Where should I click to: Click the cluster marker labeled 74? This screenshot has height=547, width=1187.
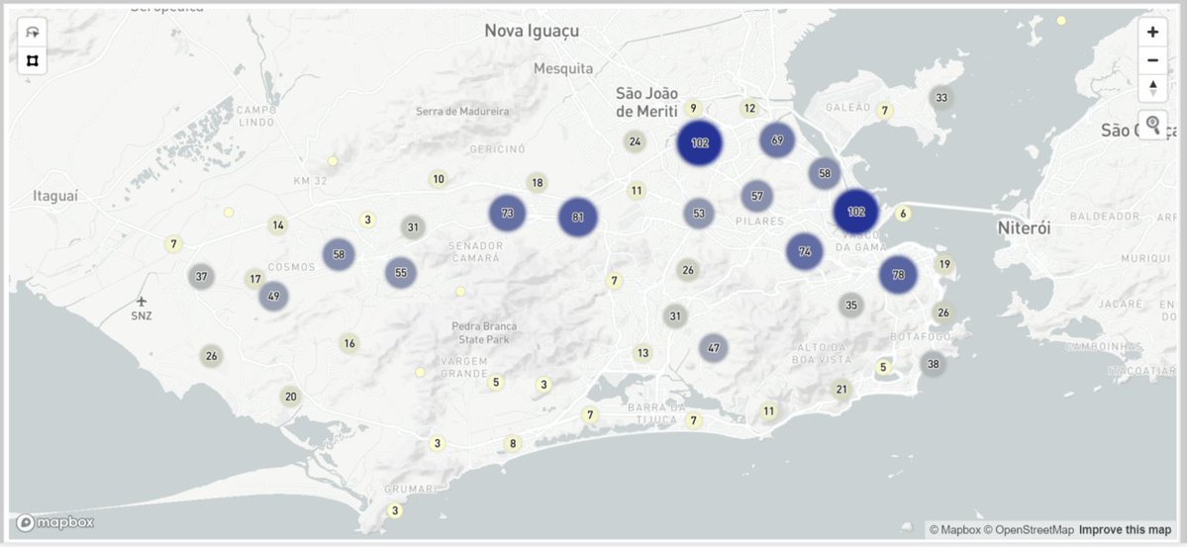pos(805,251)
